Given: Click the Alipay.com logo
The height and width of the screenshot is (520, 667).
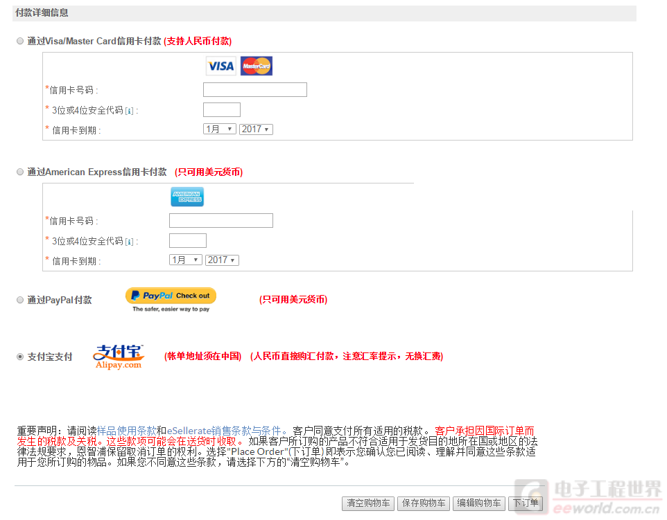Looking at the screenshot, I should tap(119, 357).
